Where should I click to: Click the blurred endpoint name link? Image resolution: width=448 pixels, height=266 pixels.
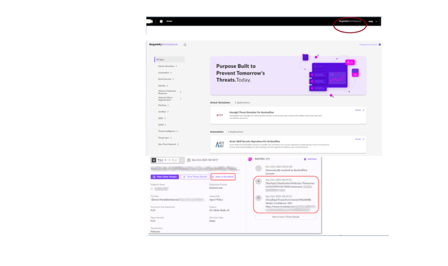pos(161,189)
